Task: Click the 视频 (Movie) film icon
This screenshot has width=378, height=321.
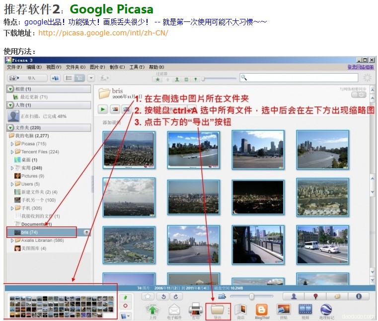Action: coord(305,310)
